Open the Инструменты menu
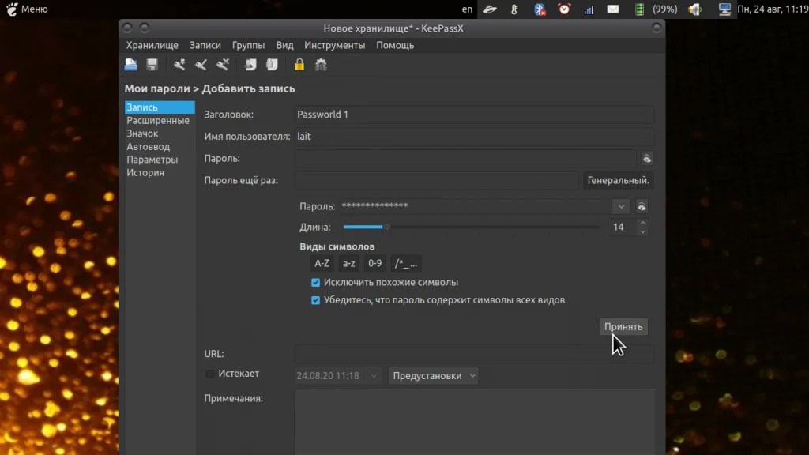809x455 pixels. click(x=334, y=45)
